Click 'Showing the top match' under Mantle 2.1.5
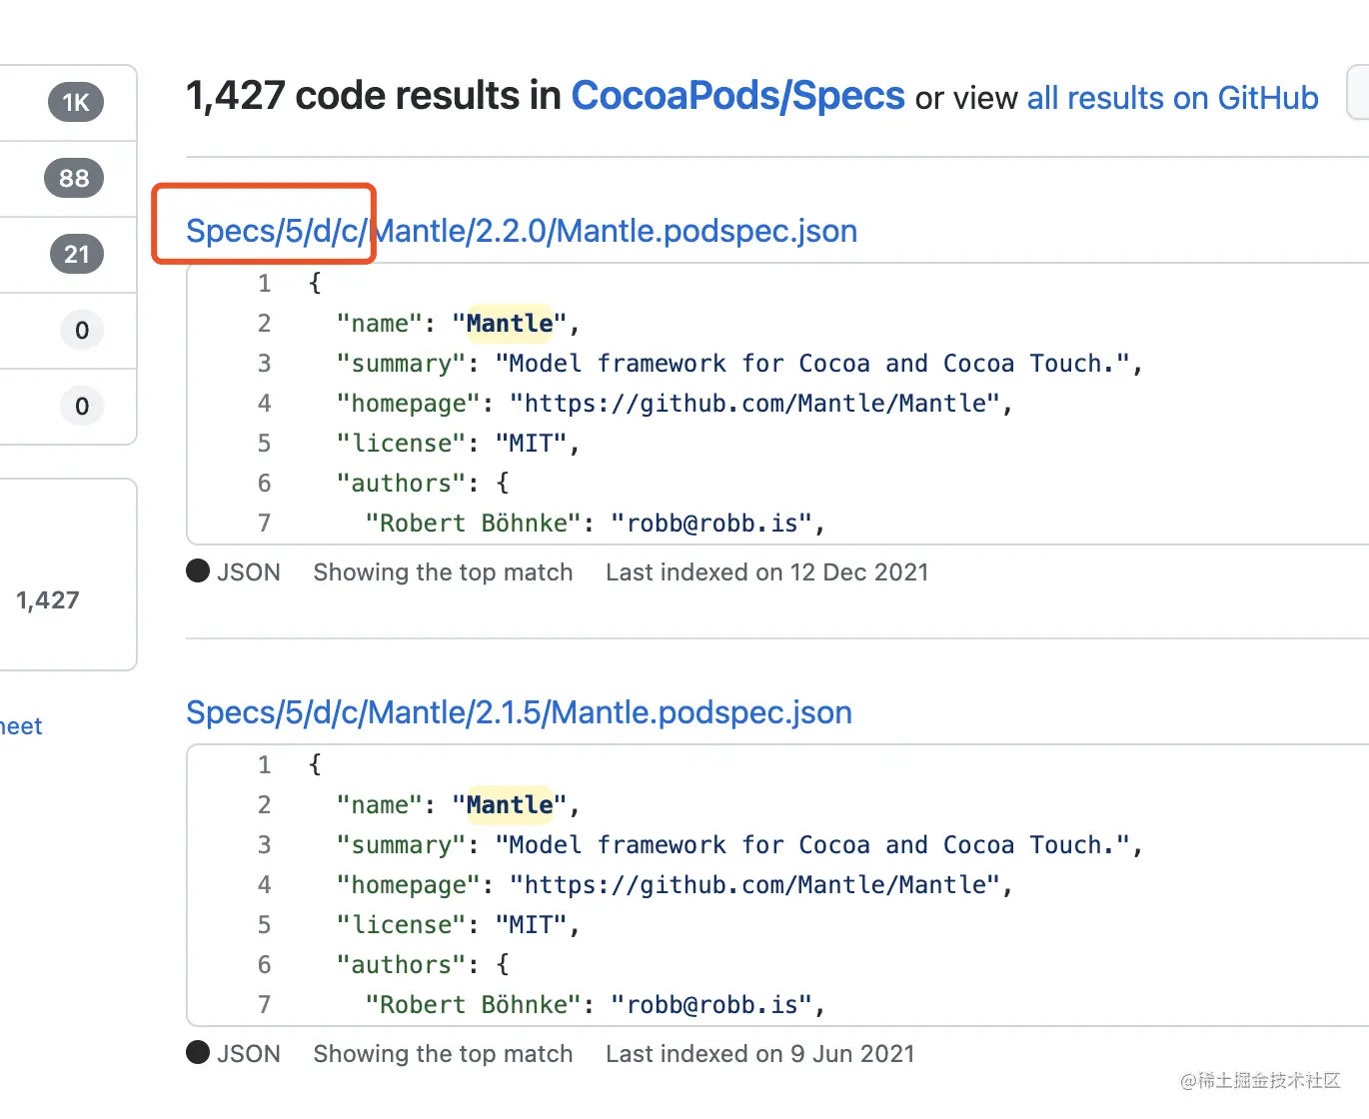Screen dimensions: 1369x1119 tap(443, 1054)
